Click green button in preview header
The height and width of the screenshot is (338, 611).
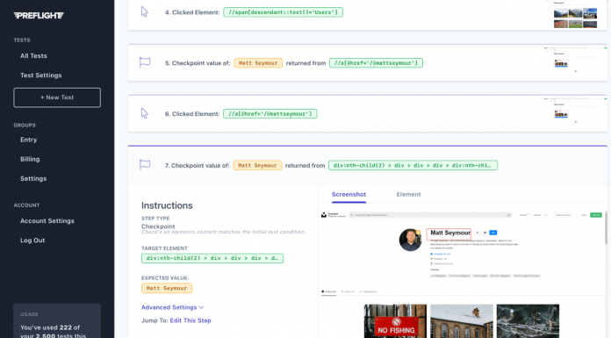pyautogui.click(x=596, y=215)
